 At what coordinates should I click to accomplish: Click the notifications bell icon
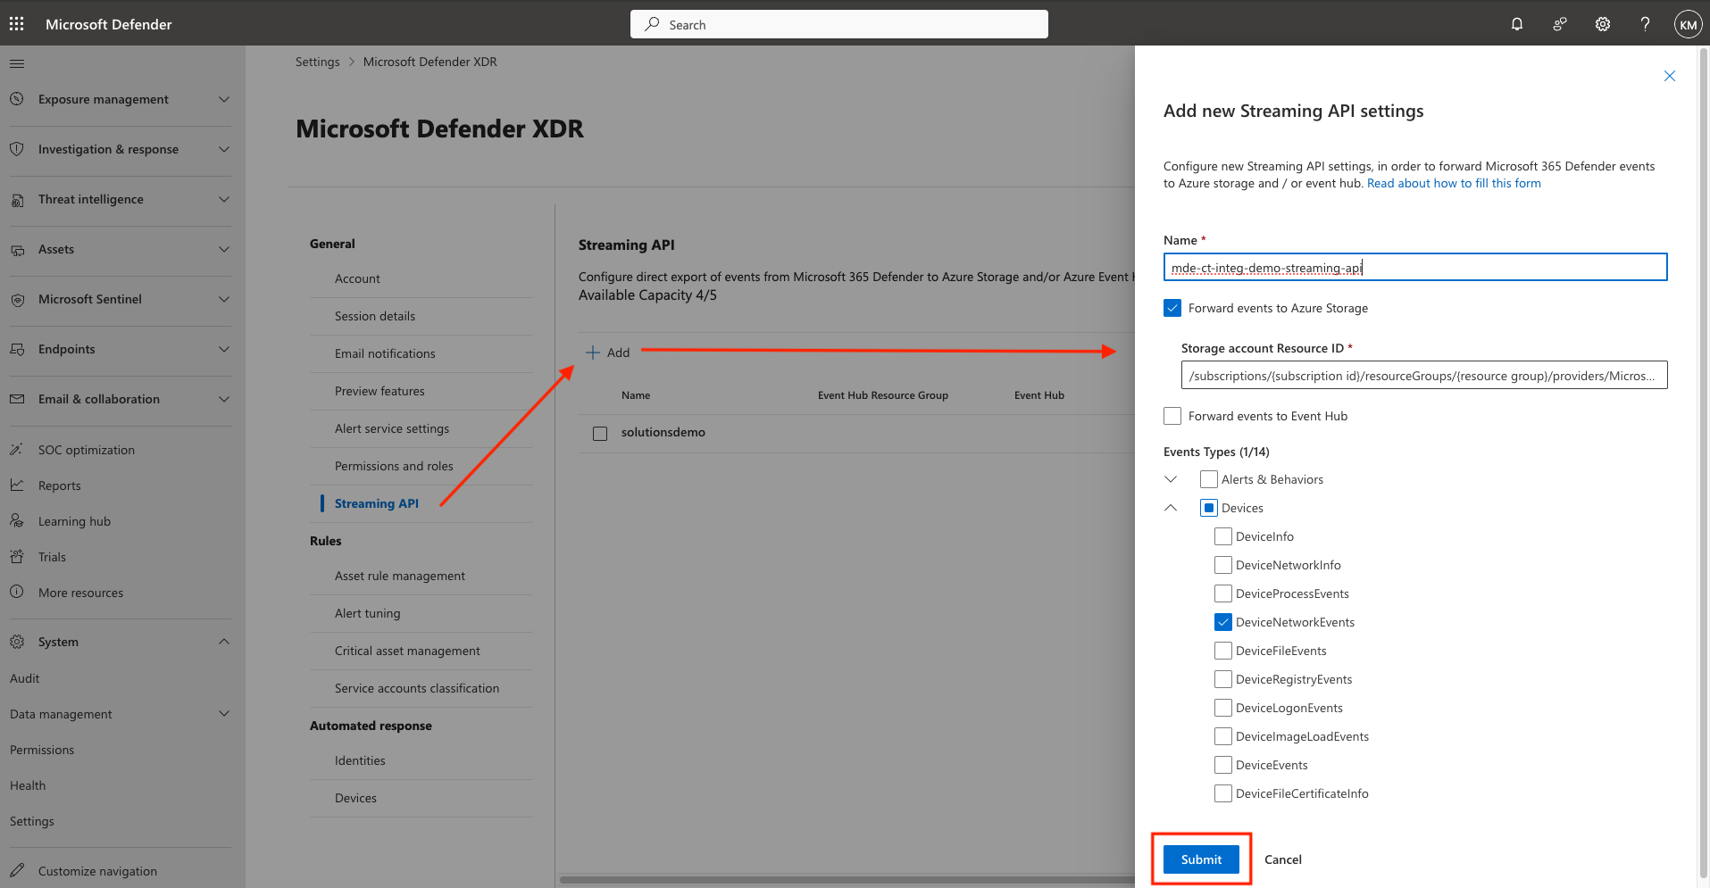click(x=1516, y=24)
